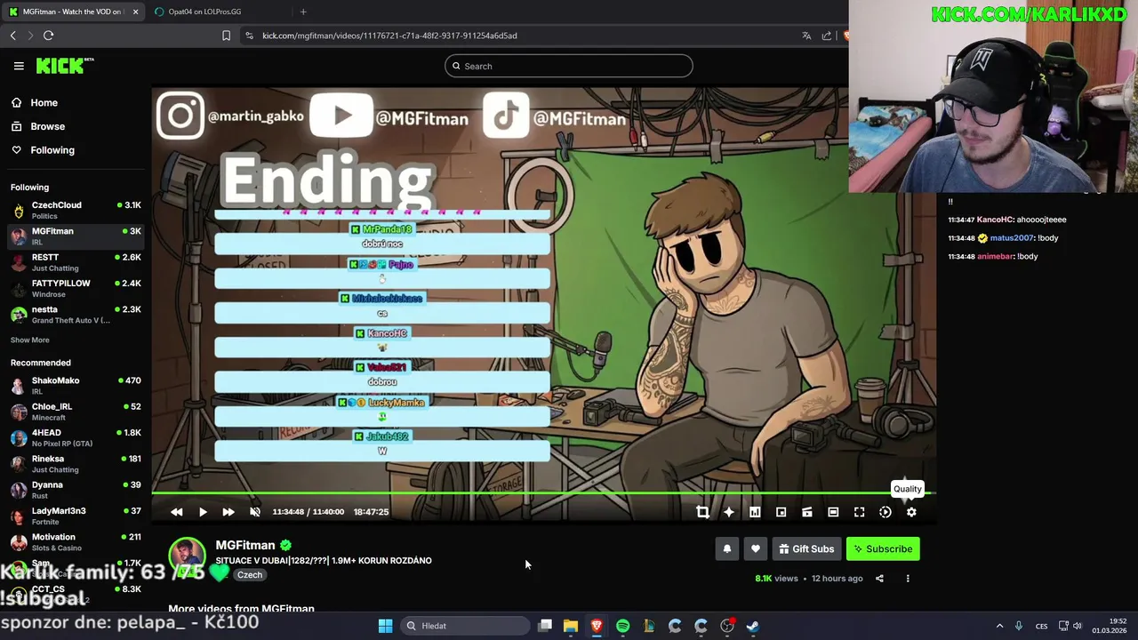The height and width of the screenshot is (640, 1138).
Task: Turn on notifications with the bell button
Action: (x=727, y=549)
